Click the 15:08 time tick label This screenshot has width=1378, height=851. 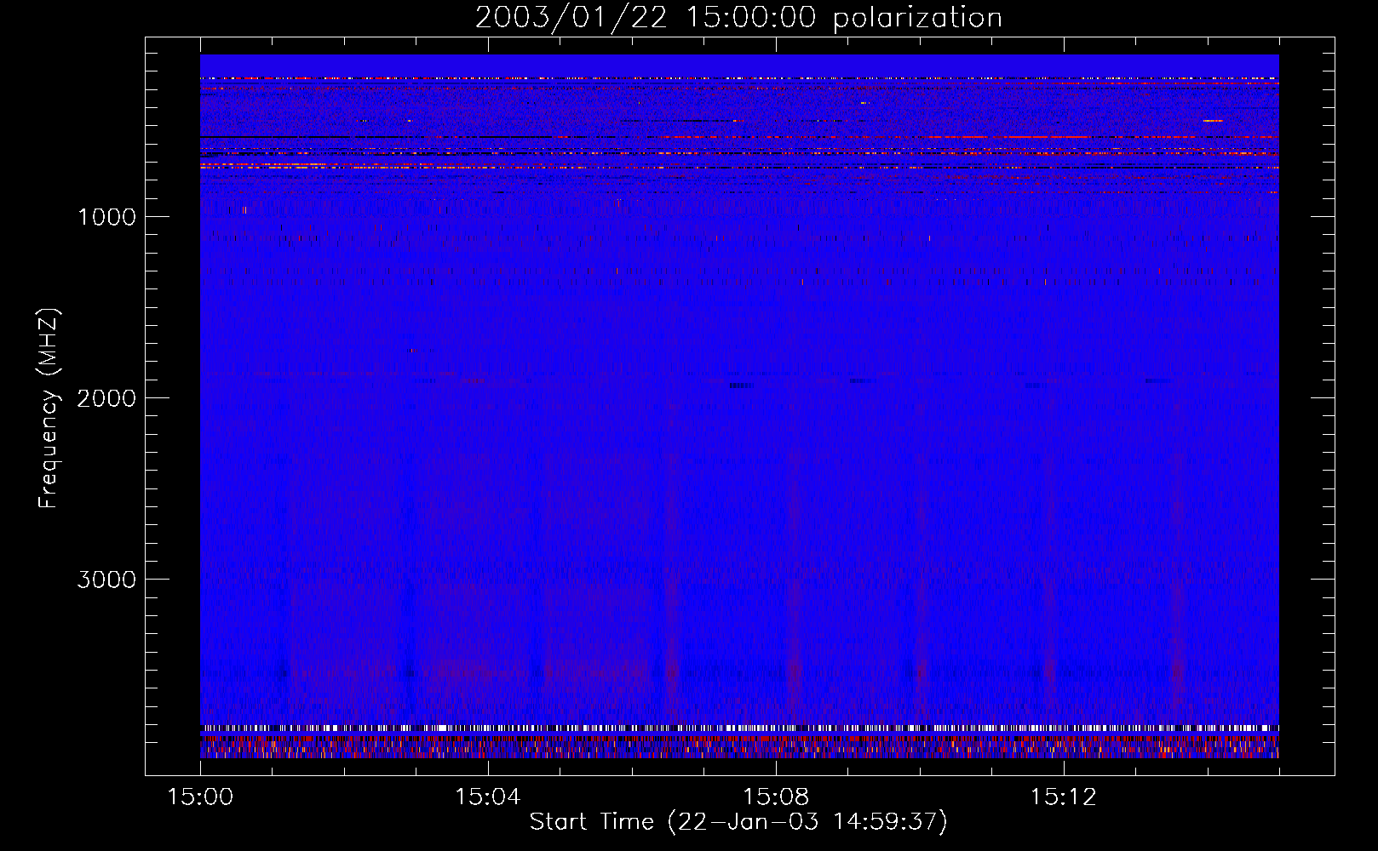pos(776,797)
